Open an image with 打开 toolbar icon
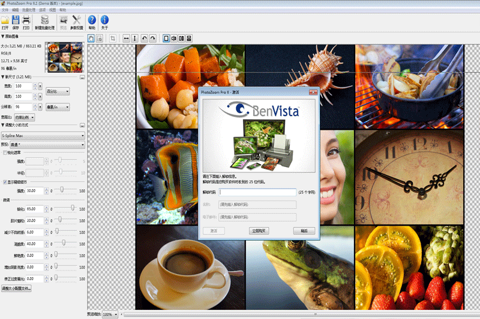This screenshot has height=319, width=480. click(x=5, y=22)
